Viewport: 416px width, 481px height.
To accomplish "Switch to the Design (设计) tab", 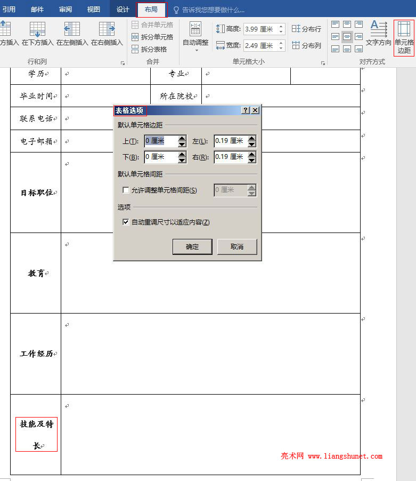I will [123, 10].
